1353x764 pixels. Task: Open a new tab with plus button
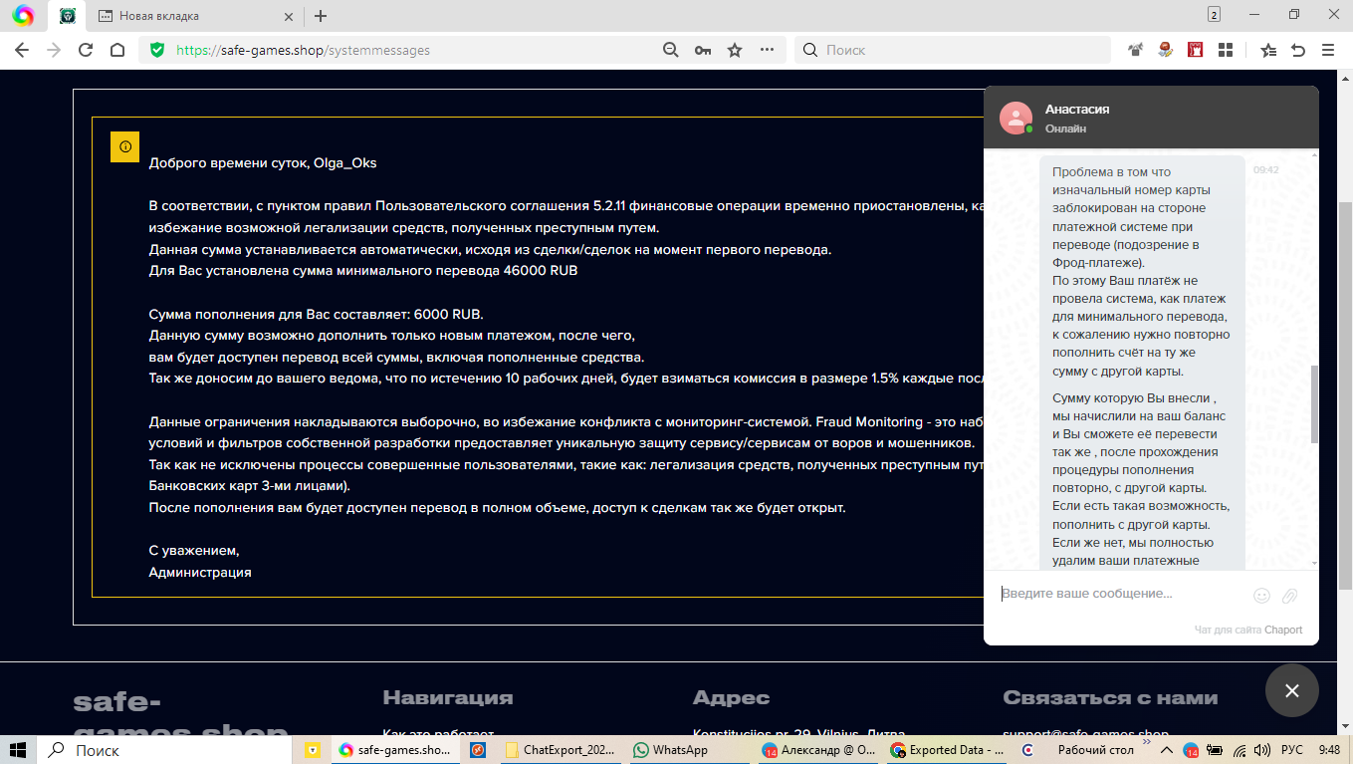pos(321,16)
